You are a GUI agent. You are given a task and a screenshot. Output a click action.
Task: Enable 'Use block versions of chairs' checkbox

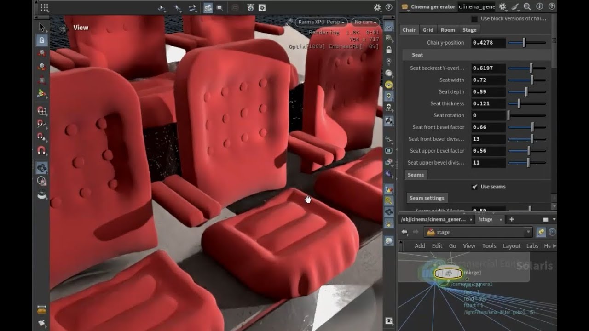coord(474,19)
